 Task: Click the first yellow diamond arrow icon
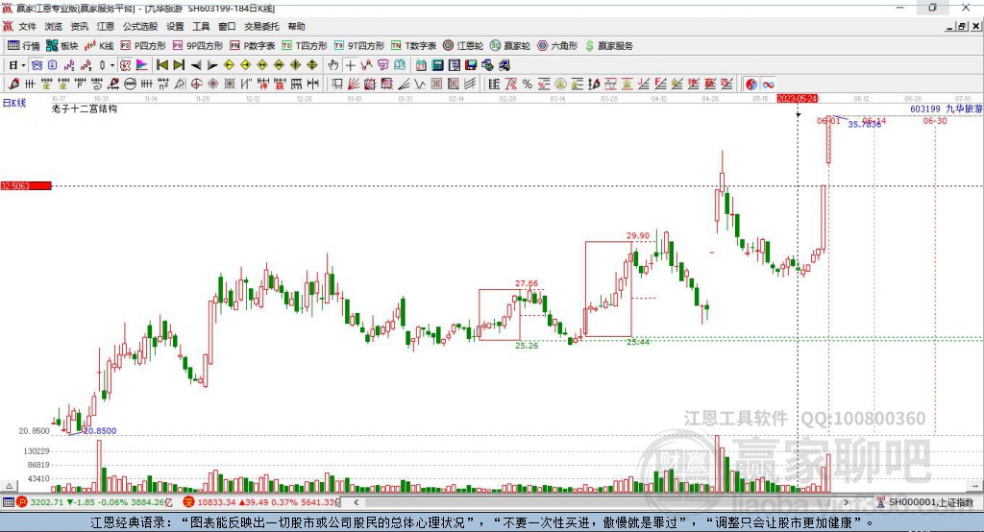[x=229, y=65]
